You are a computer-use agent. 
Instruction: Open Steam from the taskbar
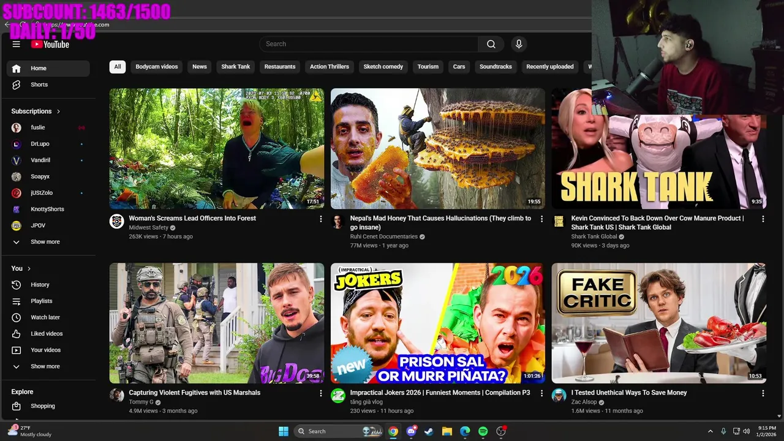(429, 431)
